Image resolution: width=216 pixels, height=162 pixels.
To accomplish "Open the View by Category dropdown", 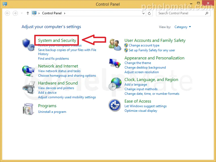I will click(x=183, y=27).
